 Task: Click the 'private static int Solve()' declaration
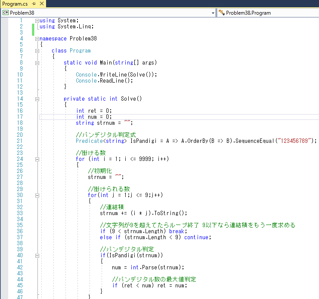coord(103,99)
